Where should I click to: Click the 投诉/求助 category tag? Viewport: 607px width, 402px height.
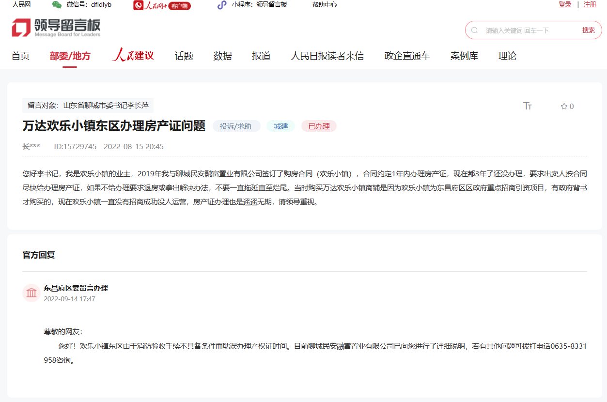(236, 126)
